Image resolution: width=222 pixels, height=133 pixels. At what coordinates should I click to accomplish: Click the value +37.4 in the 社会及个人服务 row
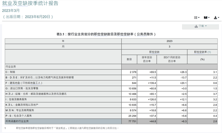click(x=152, y=116)
